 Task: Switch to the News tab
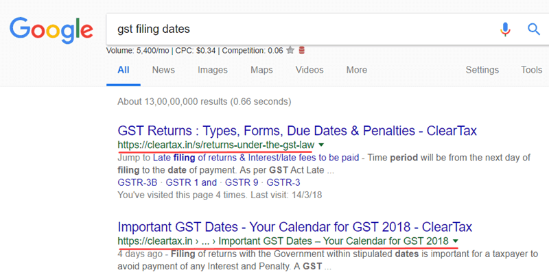163,70
